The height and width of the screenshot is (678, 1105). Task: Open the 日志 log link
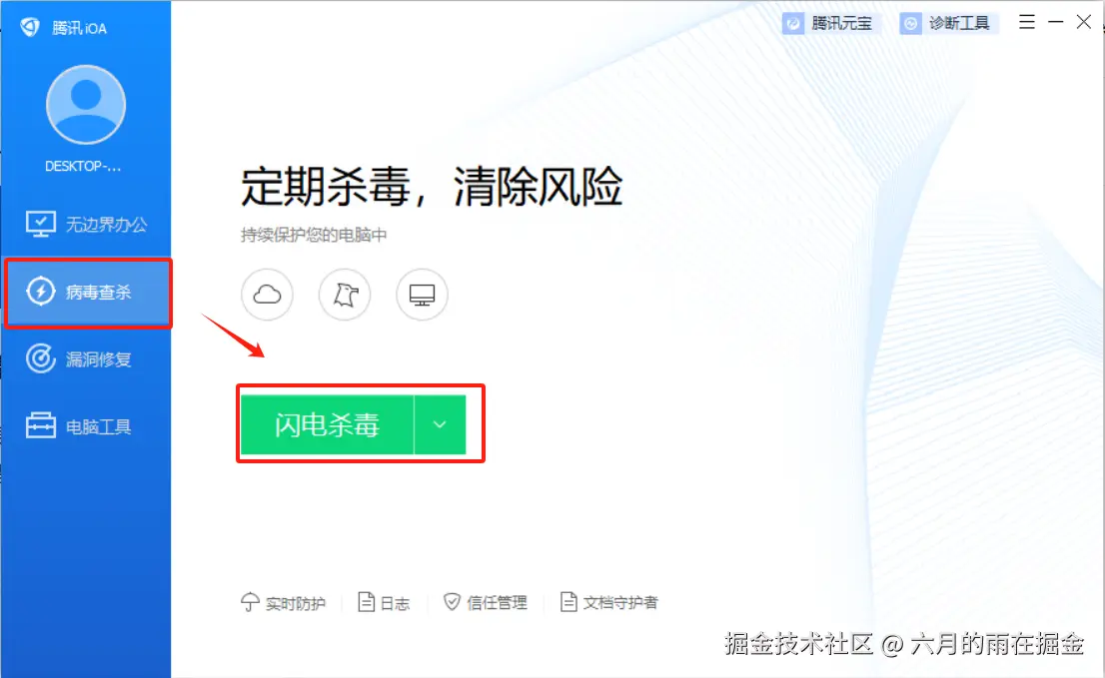[x=384, y=603]
